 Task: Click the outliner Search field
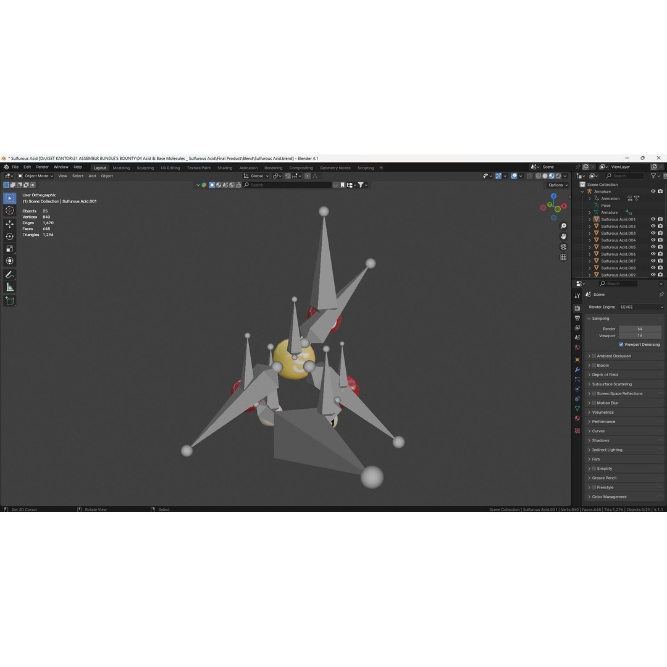pos(624,176)
